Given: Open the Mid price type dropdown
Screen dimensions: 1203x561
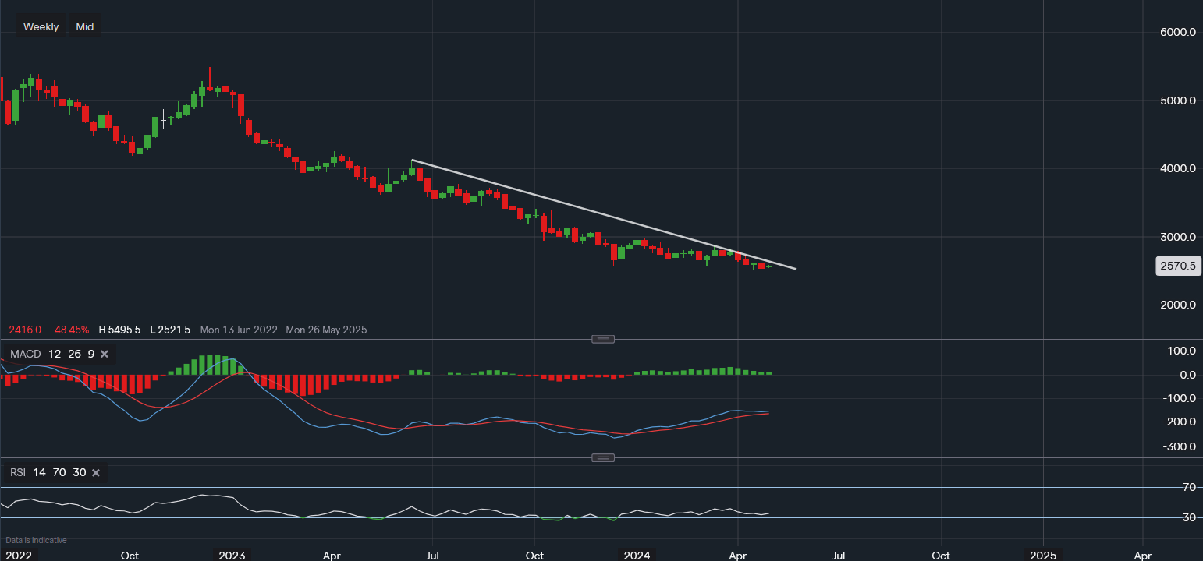Looking at the screenshot, I should pos(85,26).
